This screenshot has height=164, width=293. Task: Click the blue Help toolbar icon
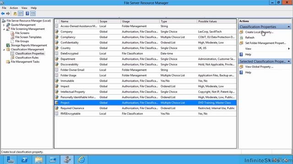point(27,14)
